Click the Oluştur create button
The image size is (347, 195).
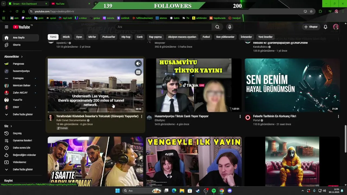(311, 27)
